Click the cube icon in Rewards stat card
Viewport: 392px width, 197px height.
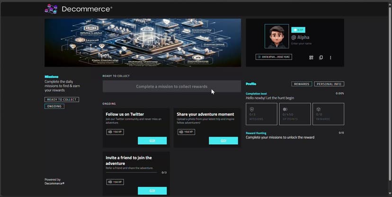(x=319, y=109)
